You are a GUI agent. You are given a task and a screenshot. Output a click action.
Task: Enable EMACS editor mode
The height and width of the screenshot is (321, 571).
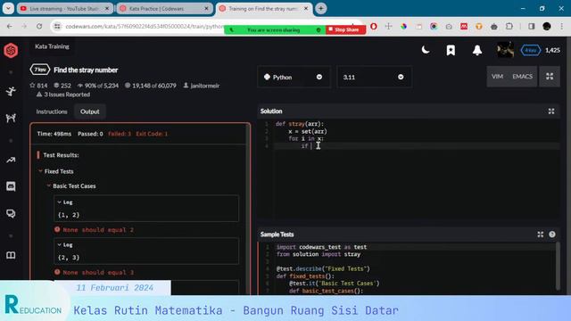(x=522, y=77)
